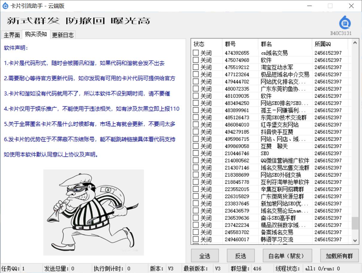Sort by the 状态 column header
The width and height of the screenshot is (362, 273).
pos(207,44)
